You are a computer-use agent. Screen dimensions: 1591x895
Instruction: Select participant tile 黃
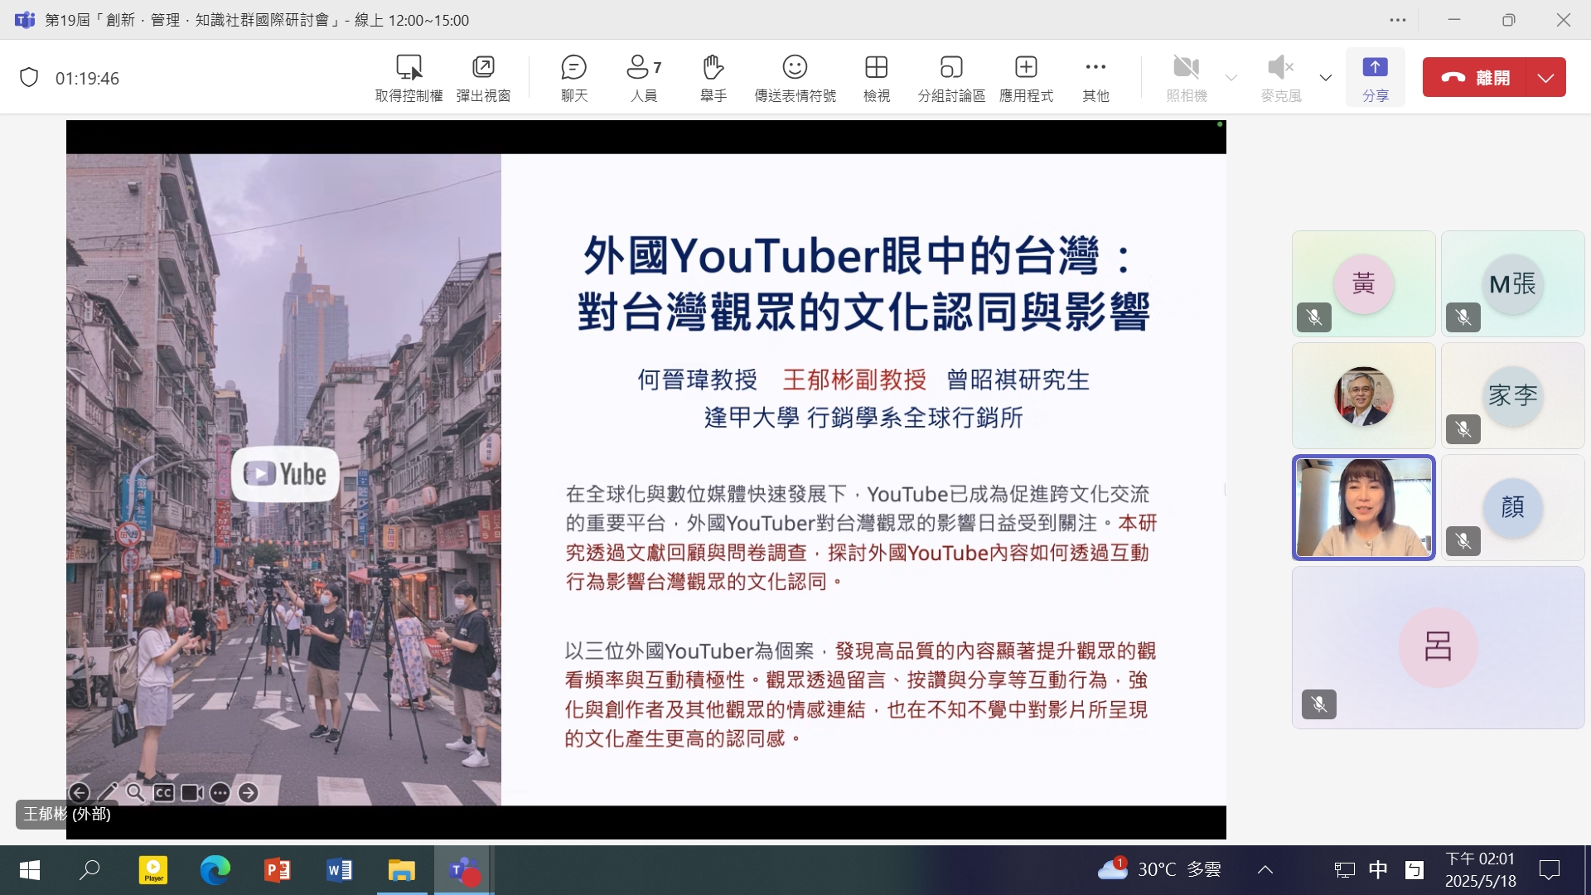1363,283
